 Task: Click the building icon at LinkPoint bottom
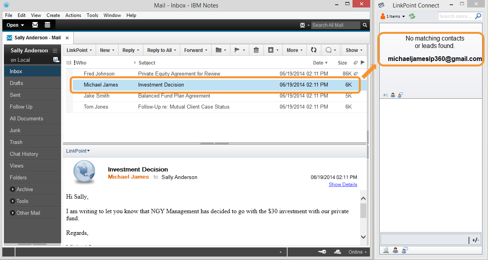pos(386,250)
